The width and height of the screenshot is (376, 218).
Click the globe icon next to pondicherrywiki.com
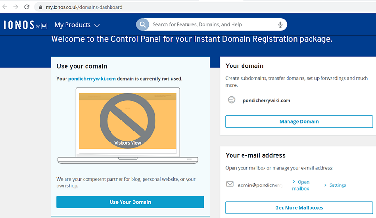pos(232,99)
